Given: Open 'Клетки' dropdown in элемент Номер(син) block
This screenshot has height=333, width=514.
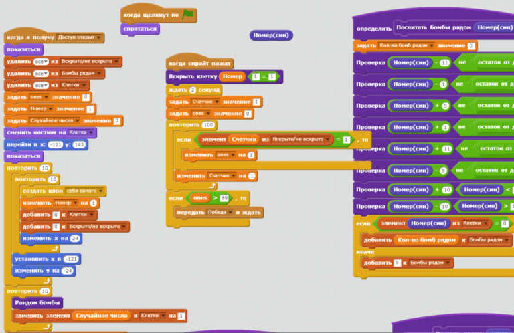Looking at the screenshot, I should 486,223.
